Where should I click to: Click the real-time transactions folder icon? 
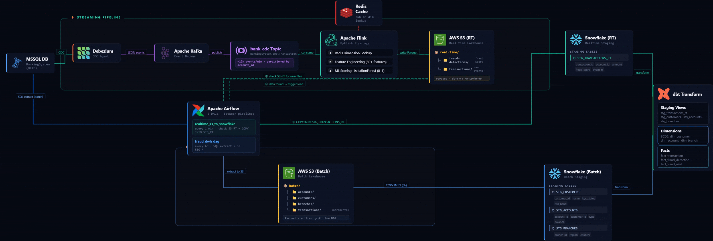445,69
